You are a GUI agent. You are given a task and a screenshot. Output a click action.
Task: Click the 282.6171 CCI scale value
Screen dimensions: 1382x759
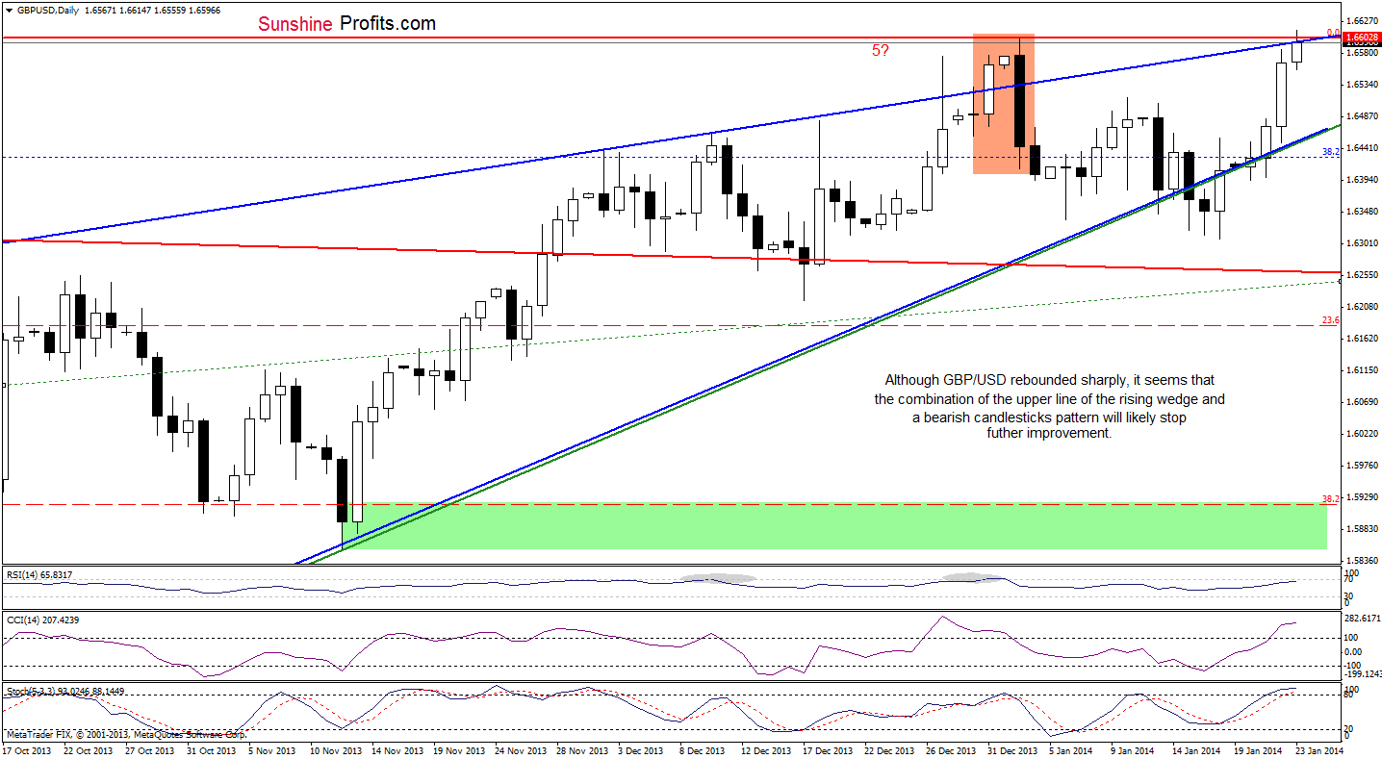click(1362, 620)
